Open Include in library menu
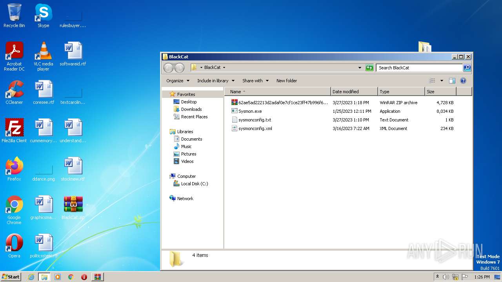The image size is (502, 282). pyautogui.click(x=216, y=81)
